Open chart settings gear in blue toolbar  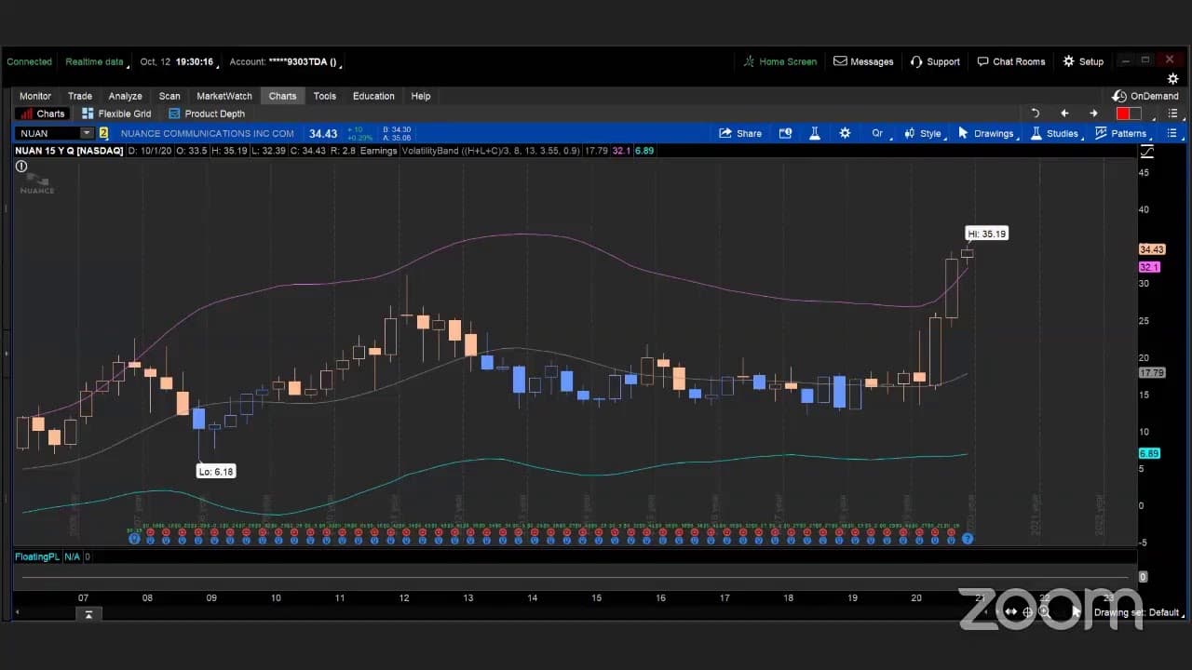click(x=845, y=133)
